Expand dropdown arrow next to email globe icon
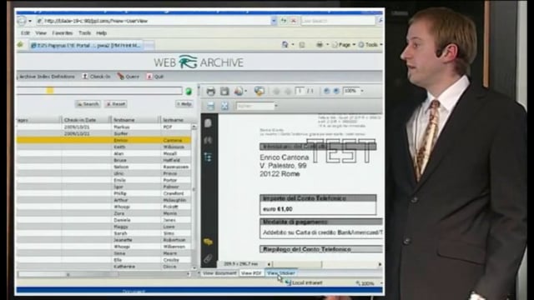 click(x=245, y=91)
